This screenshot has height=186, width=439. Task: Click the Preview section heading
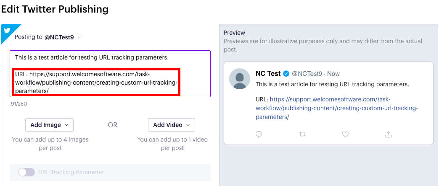click(x=234, y=33)
